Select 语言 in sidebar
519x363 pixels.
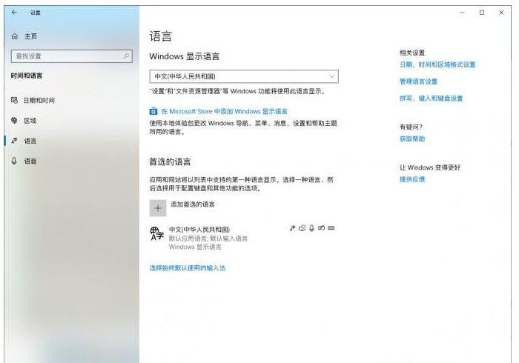pos(71,141)
